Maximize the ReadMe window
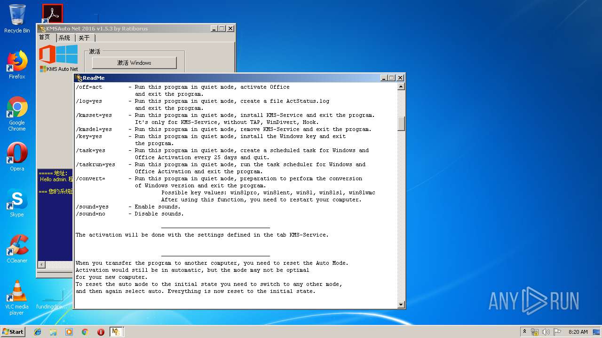602x338 pixels. (392, 78)
